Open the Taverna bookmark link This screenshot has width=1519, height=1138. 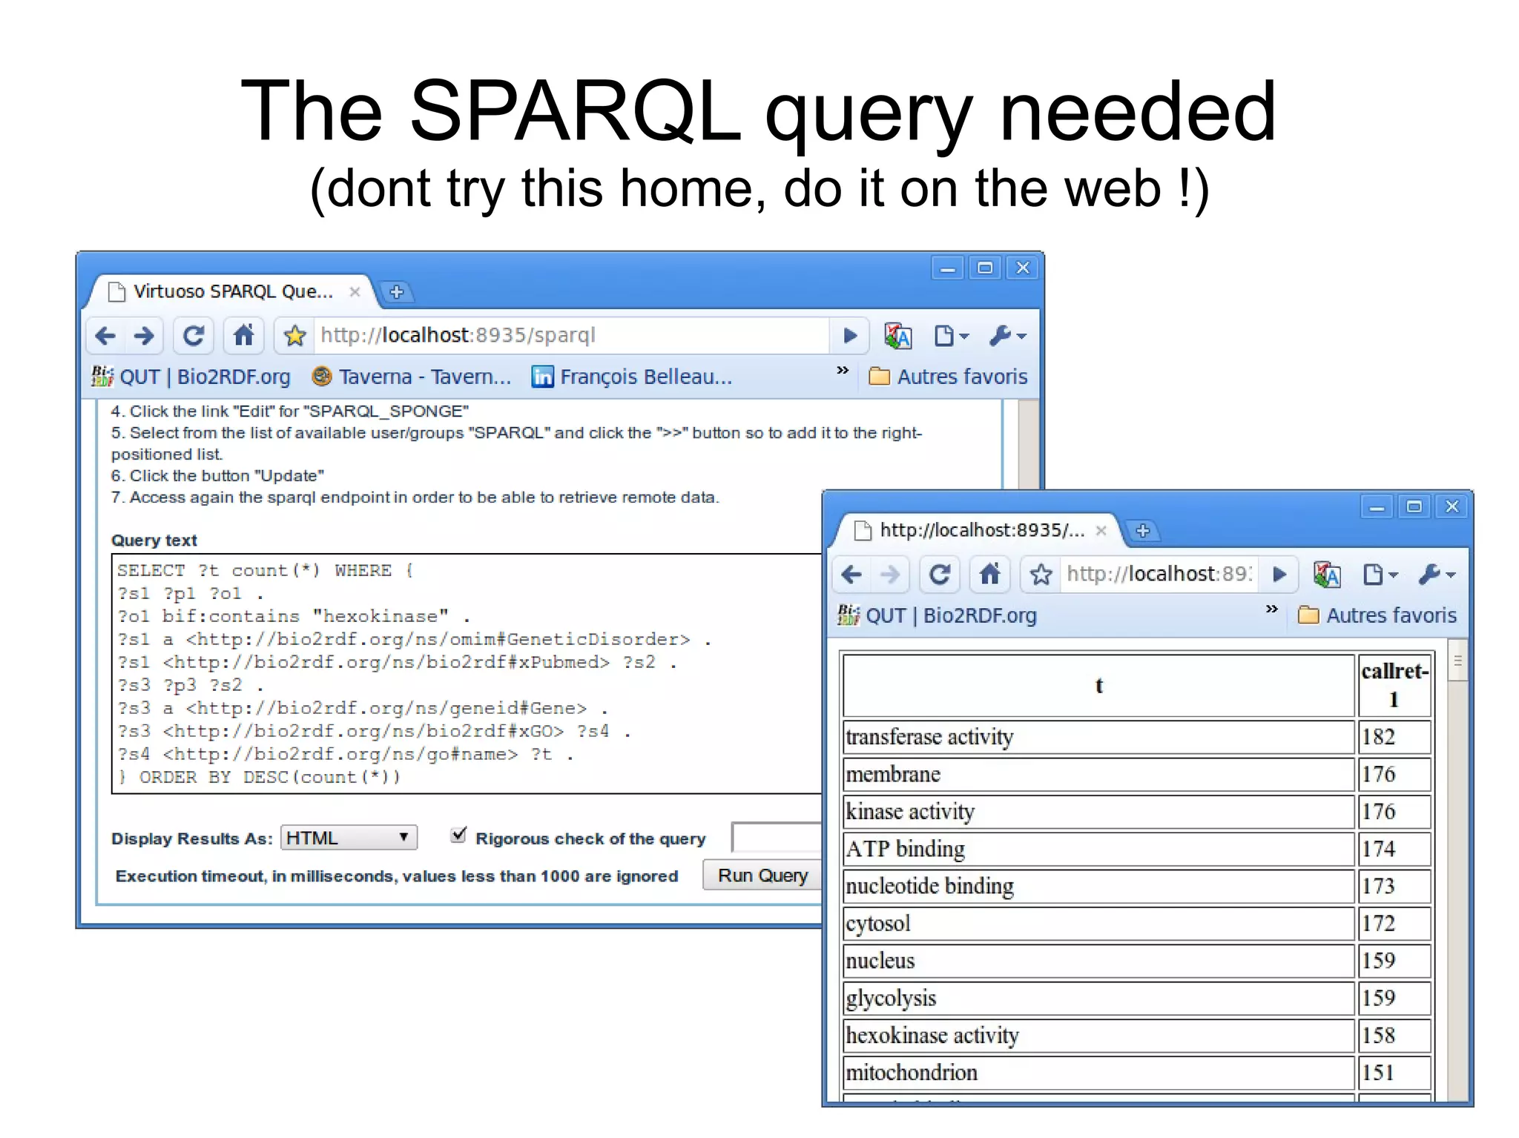tap(412, 377)
